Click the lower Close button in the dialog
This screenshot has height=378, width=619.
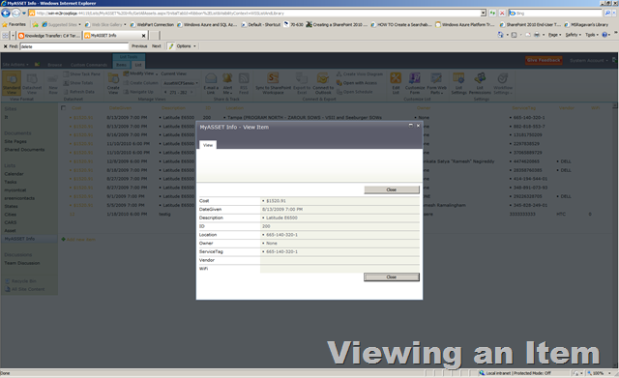(391, 277)
